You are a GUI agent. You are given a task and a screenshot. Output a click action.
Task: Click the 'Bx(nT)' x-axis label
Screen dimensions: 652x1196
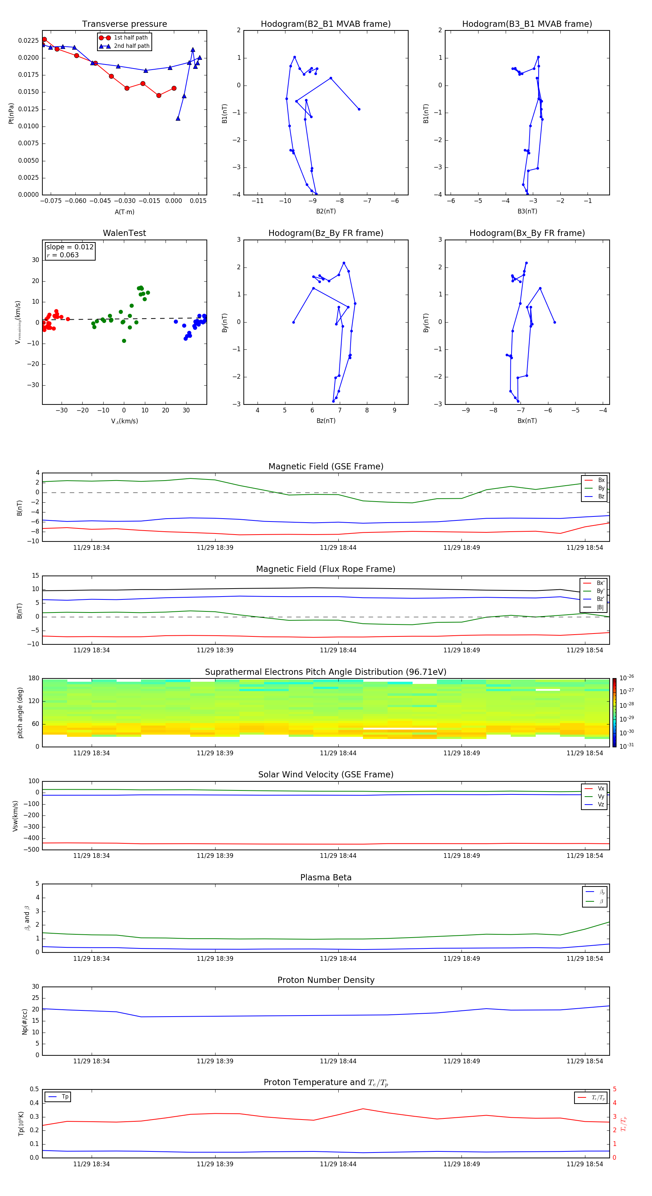[x=527, y=421]
